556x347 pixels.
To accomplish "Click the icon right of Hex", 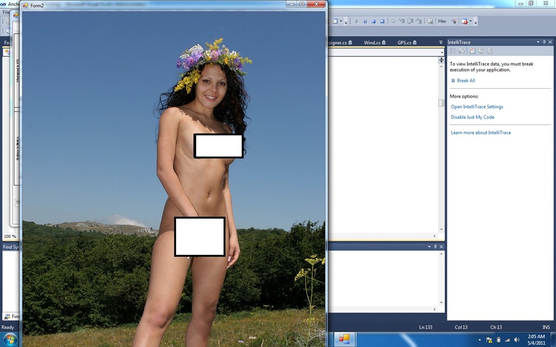I will click(453, 21).
